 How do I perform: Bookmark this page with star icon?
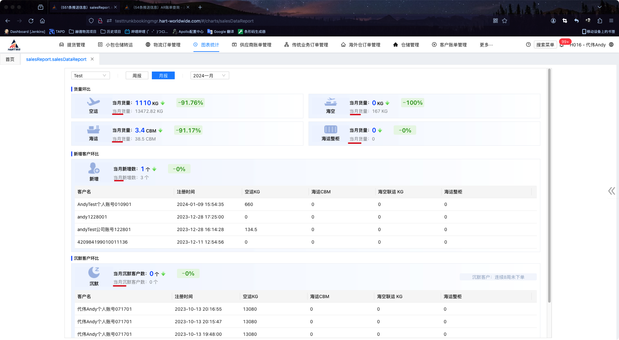(x=505, y=21)
